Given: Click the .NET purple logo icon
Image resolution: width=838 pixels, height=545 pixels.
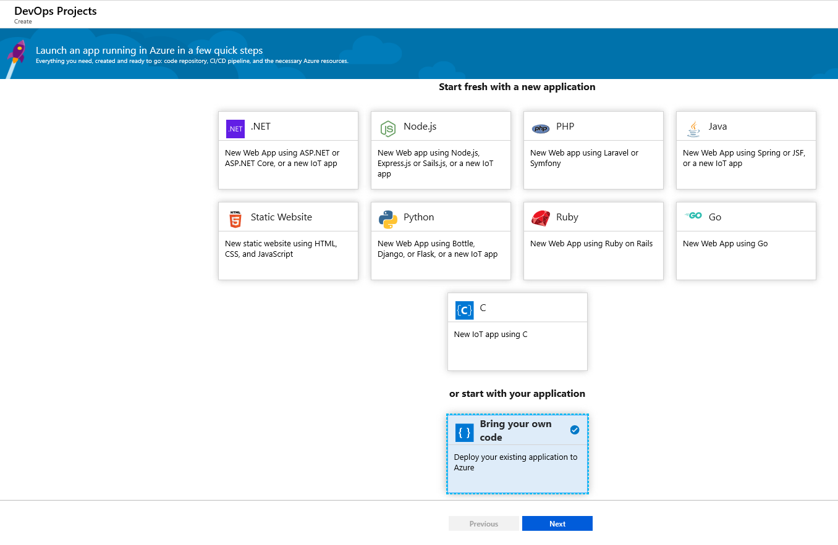Looking at the screenshot, I should 235,128.
